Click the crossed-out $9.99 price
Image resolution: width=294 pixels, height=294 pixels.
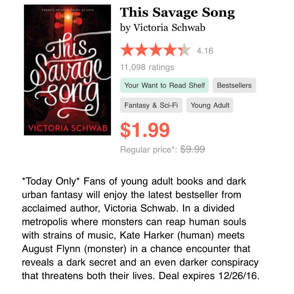(193, 149)
